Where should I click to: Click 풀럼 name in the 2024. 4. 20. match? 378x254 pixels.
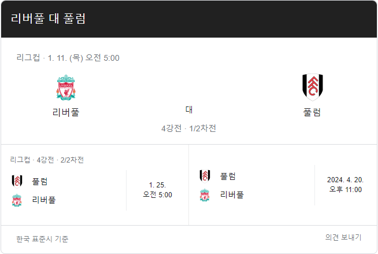(x=228, y=176)
